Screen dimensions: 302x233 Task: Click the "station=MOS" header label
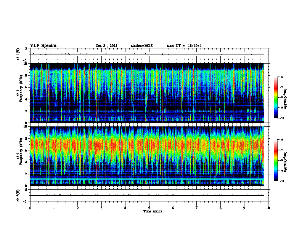(142, 46)
